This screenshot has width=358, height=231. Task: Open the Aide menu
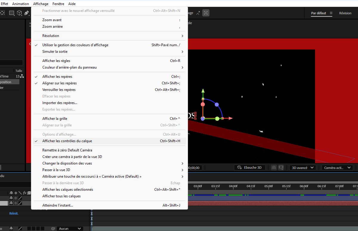coord(72,4)
